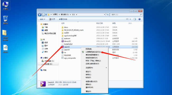Go back with the Explorer back arrow

coord(40,15)
